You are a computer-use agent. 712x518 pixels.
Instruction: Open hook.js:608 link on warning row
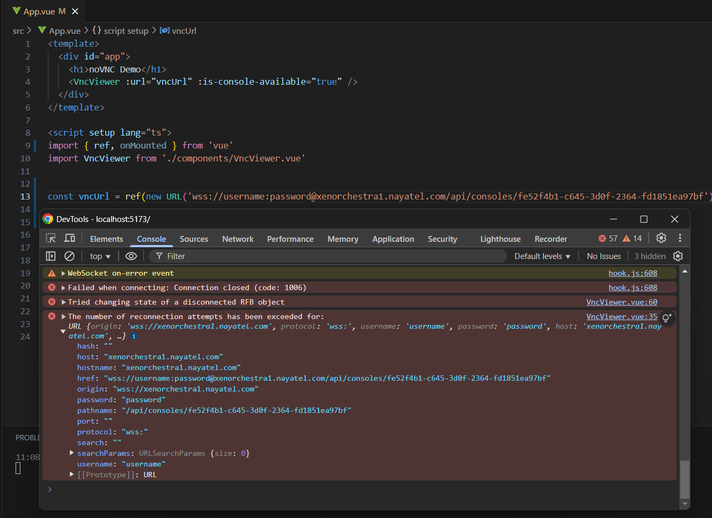coord(633,273)
